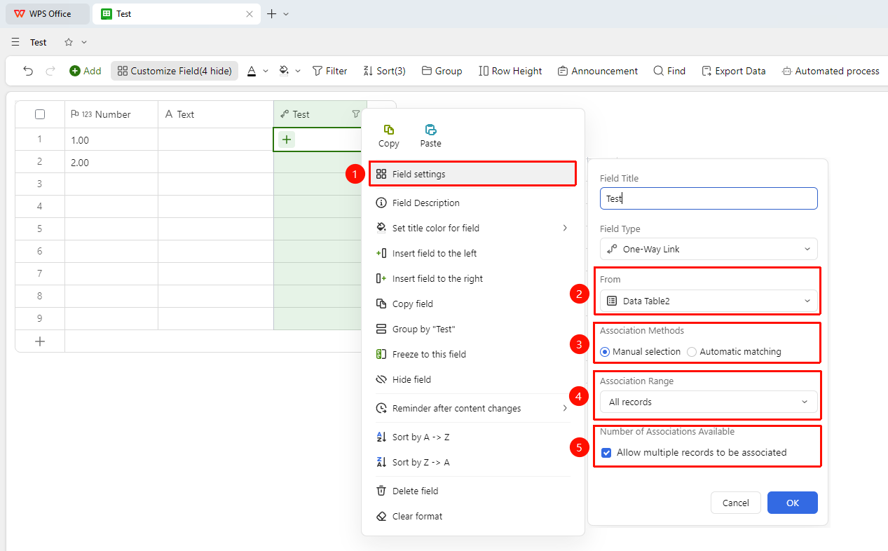
Task: Adjust Row Height from toolbar
Action: click(x=510, y=71)
